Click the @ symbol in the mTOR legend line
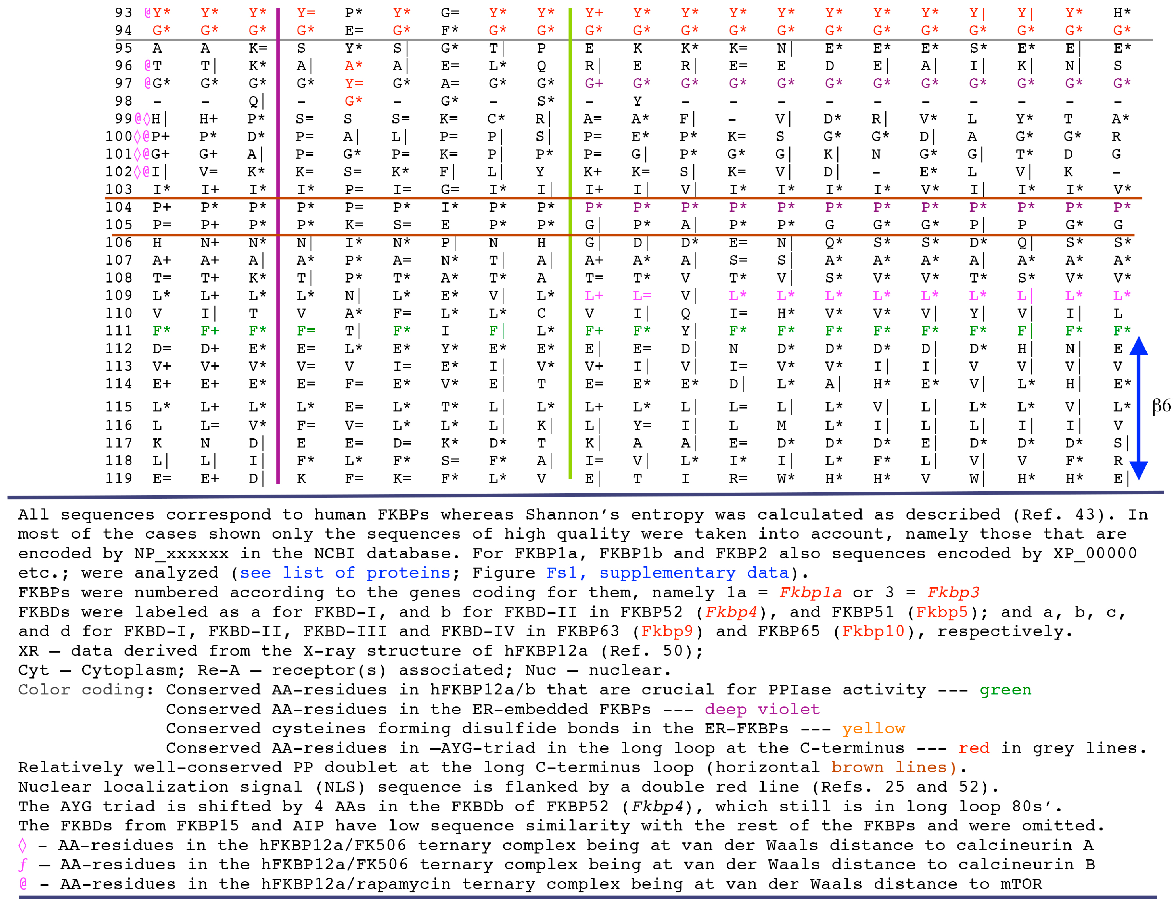The image size is (1175, 906). [x=23, y=883]
